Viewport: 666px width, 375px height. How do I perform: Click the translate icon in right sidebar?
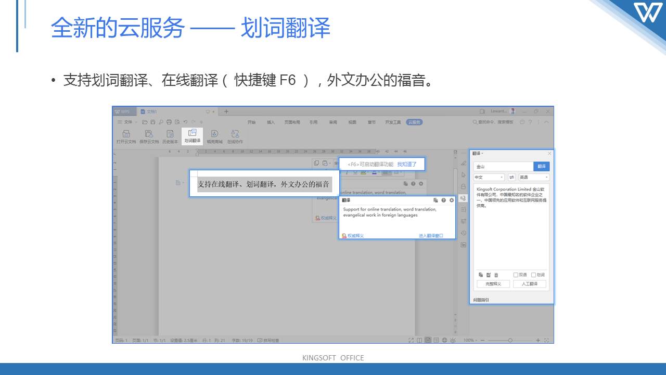tap(463, 198)
